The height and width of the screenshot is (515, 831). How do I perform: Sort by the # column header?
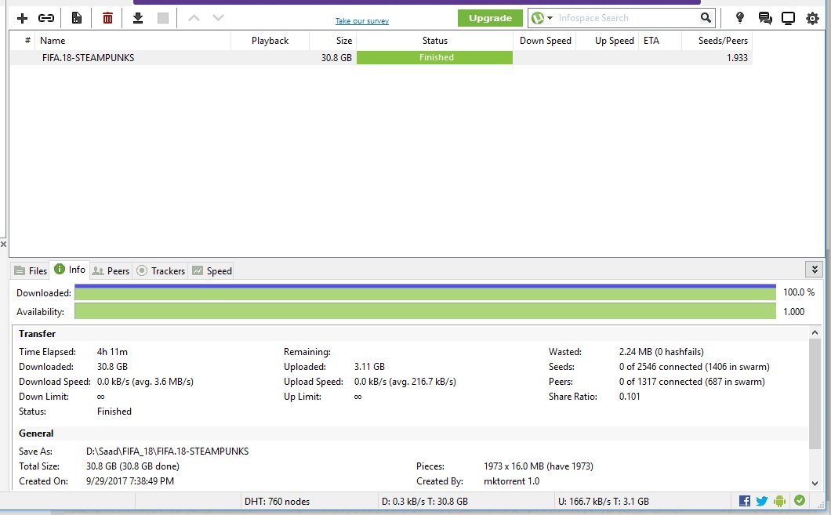(24, 41)
